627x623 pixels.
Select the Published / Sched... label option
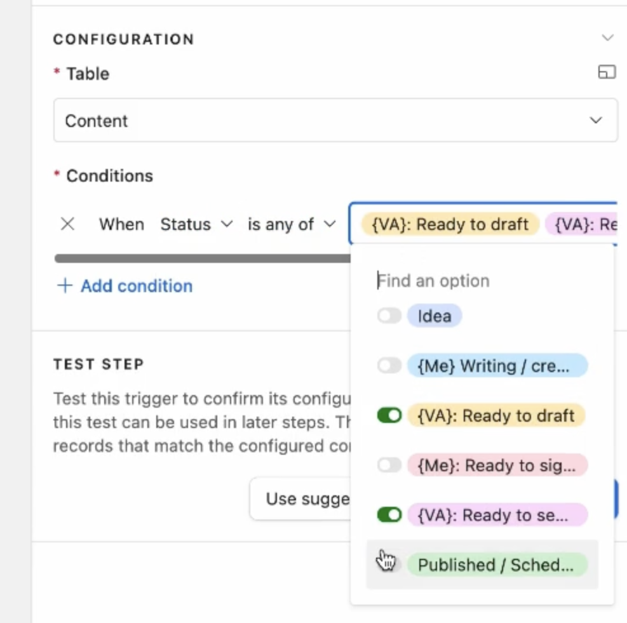pos(496,565)
